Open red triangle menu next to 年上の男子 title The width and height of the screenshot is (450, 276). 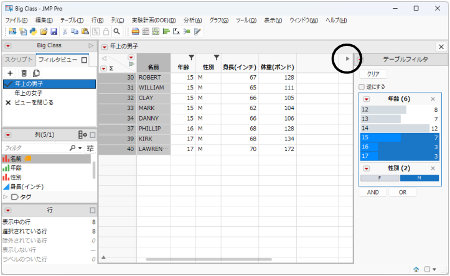coord(105,47)
